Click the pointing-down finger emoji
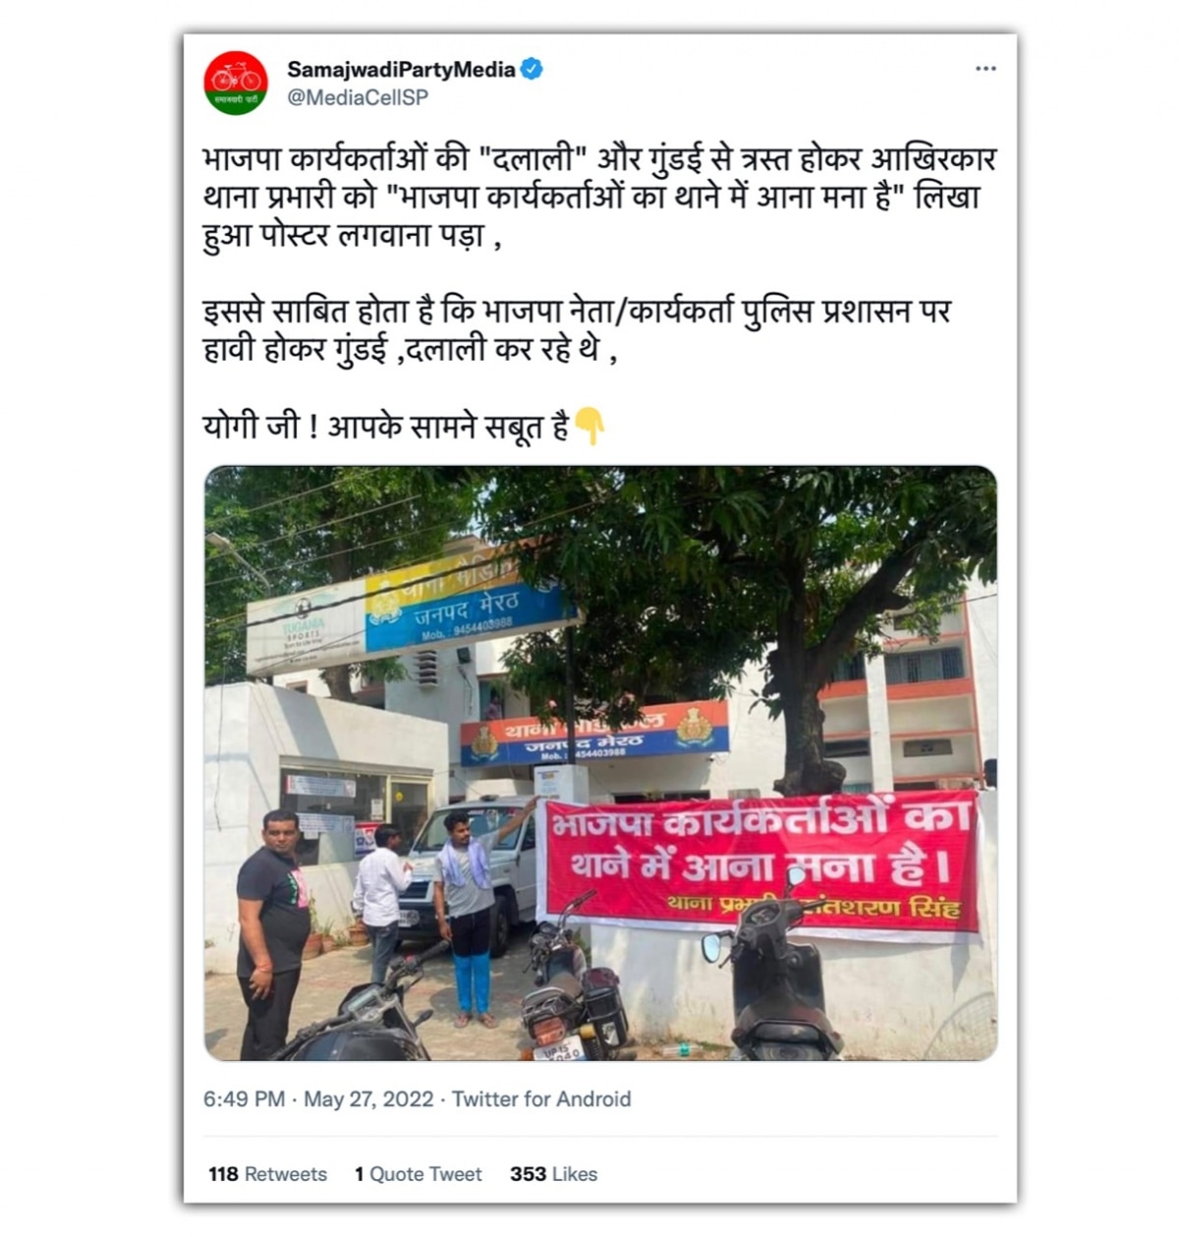This screenshot has height=1237, width=1179. [x=589, y=426]
